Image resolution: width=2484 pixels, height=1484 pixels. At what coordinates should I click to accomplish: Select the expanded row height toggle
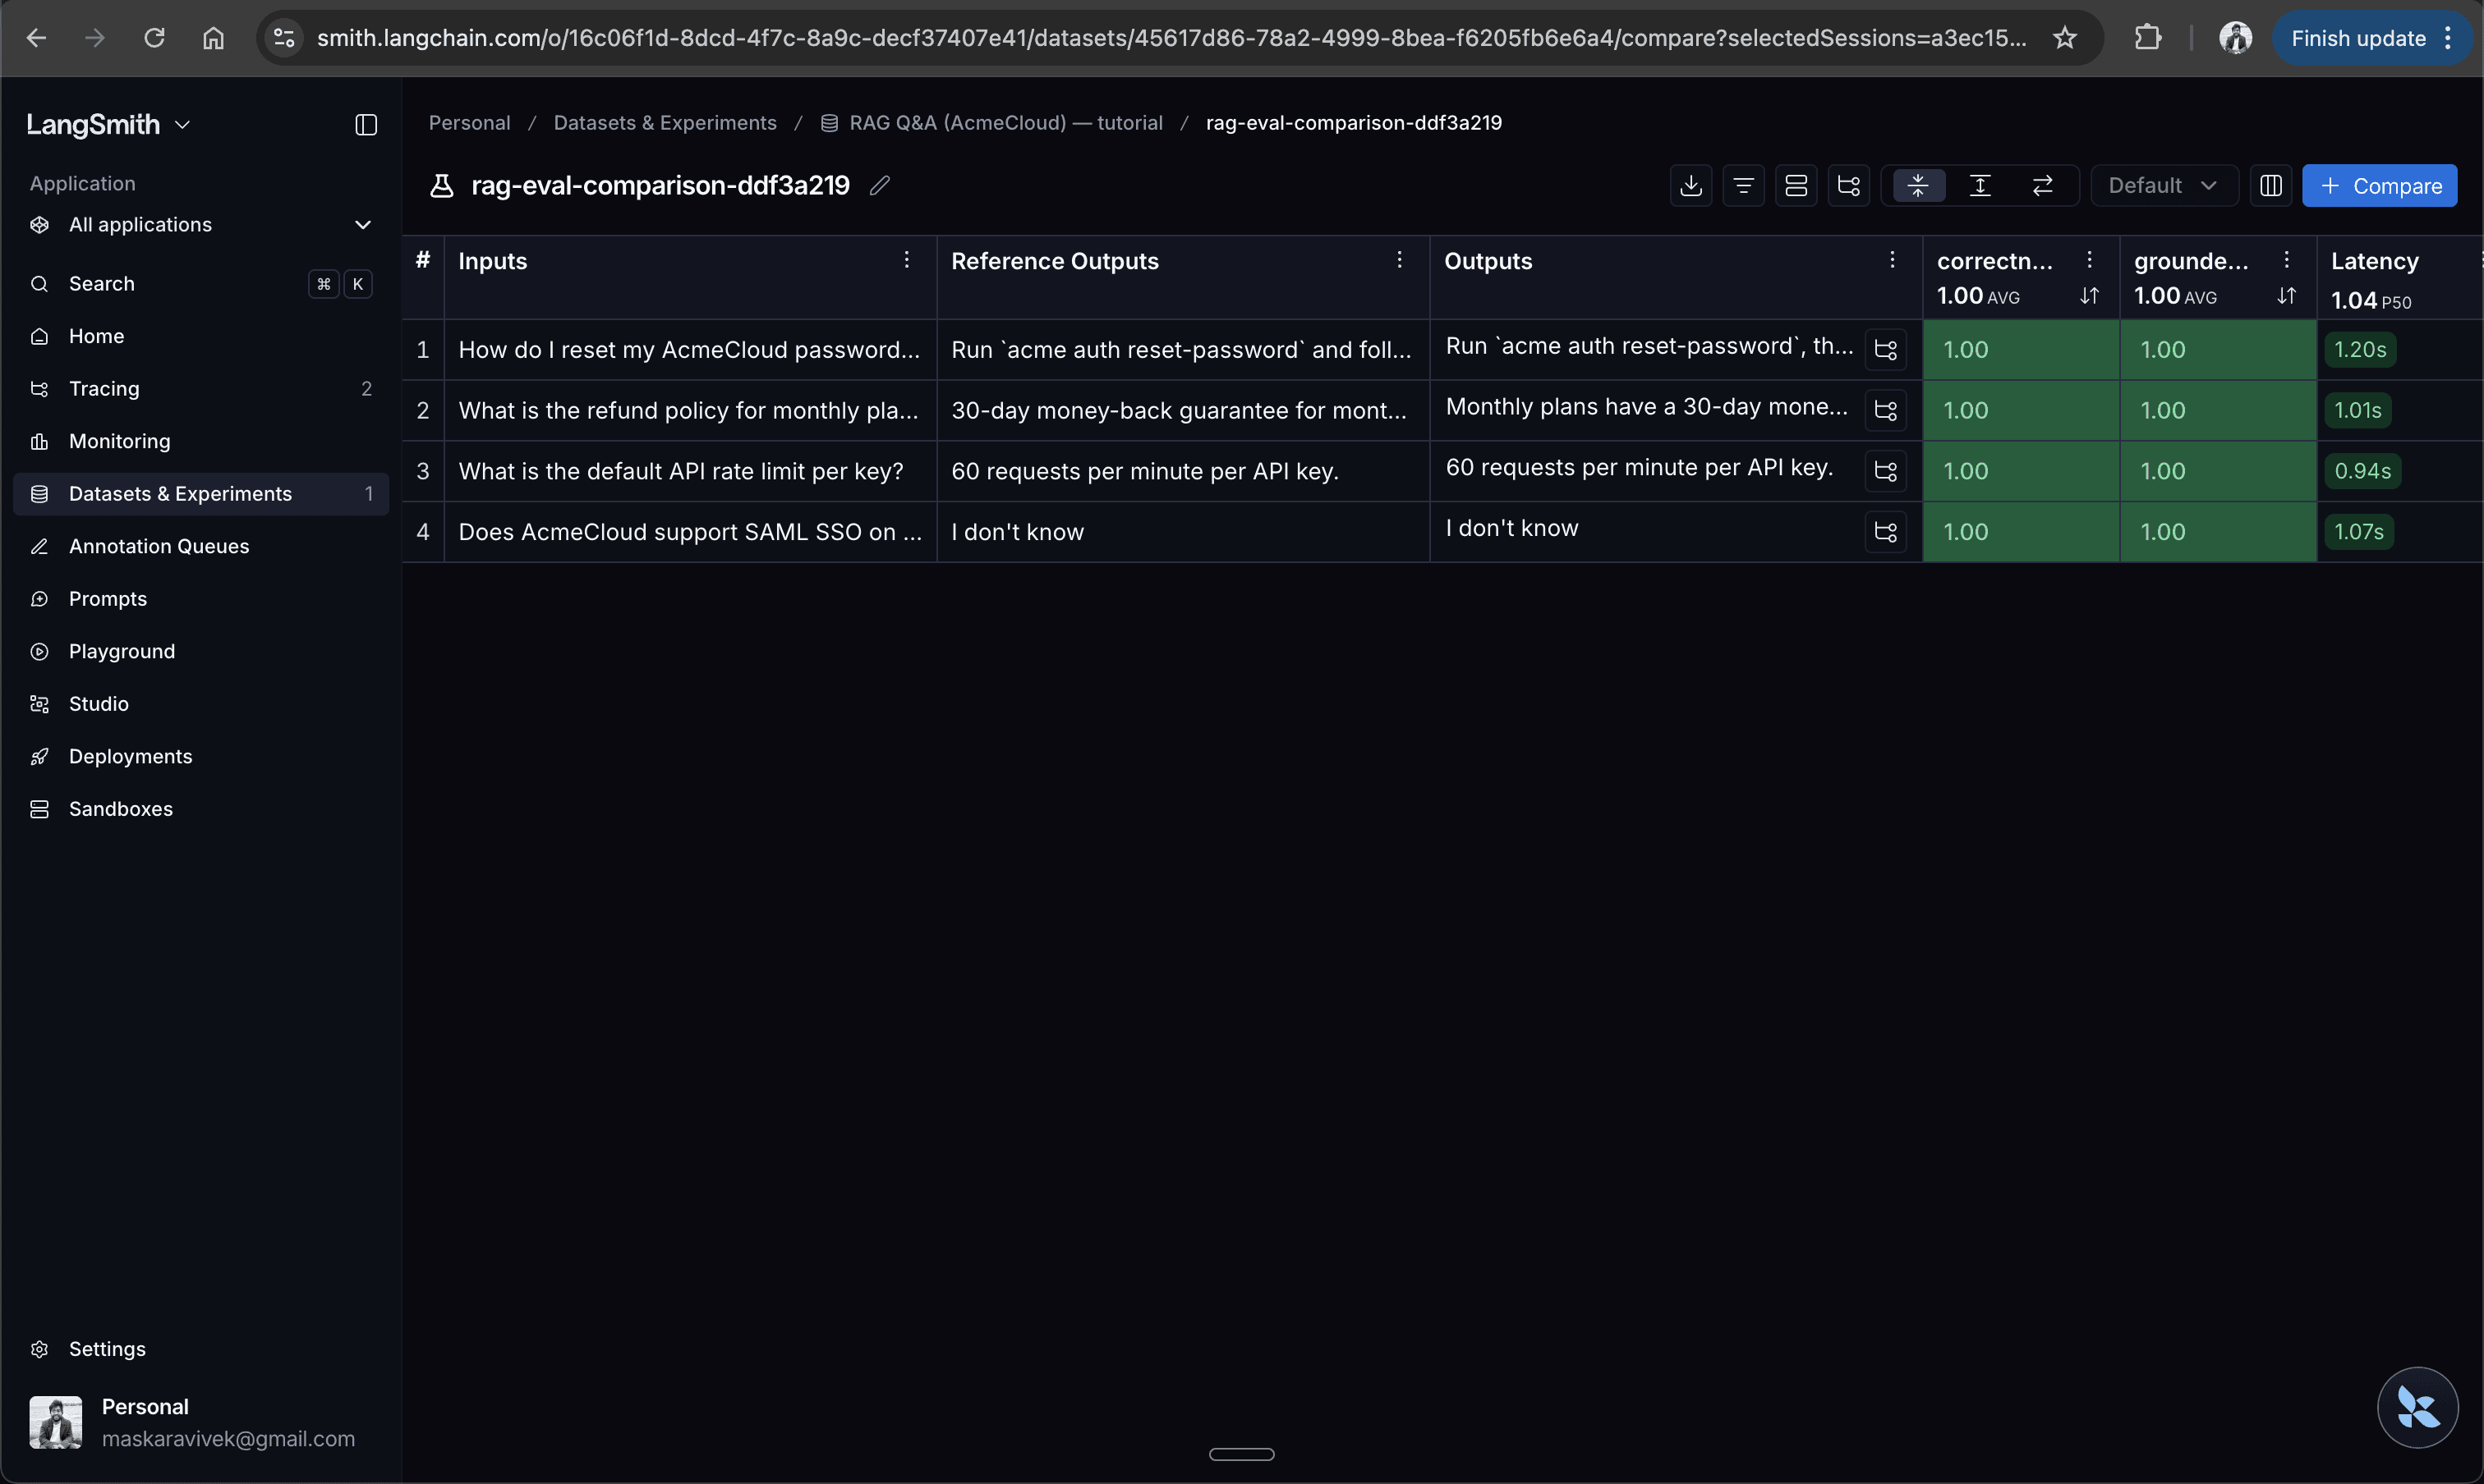point(1980,186)
